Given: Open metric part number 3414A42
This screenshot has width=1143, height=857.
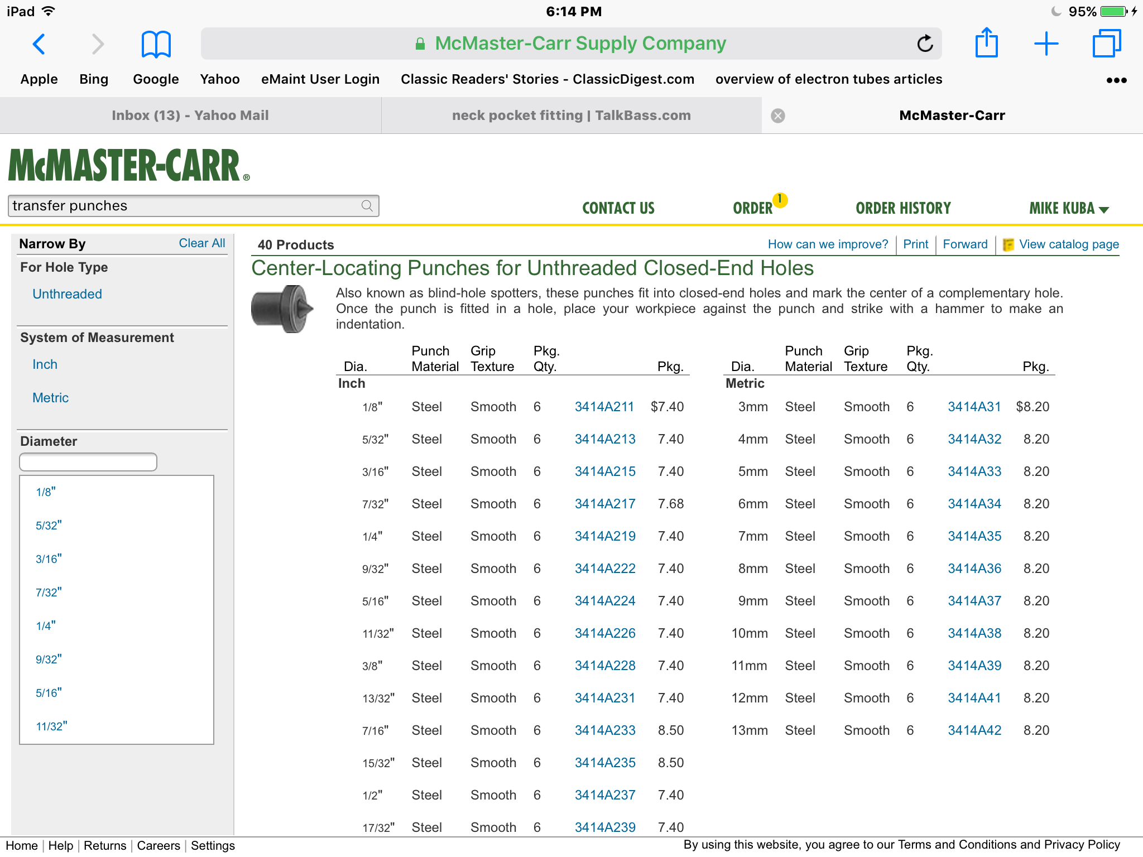Looking at the screenshot, I should pos(974,730).
